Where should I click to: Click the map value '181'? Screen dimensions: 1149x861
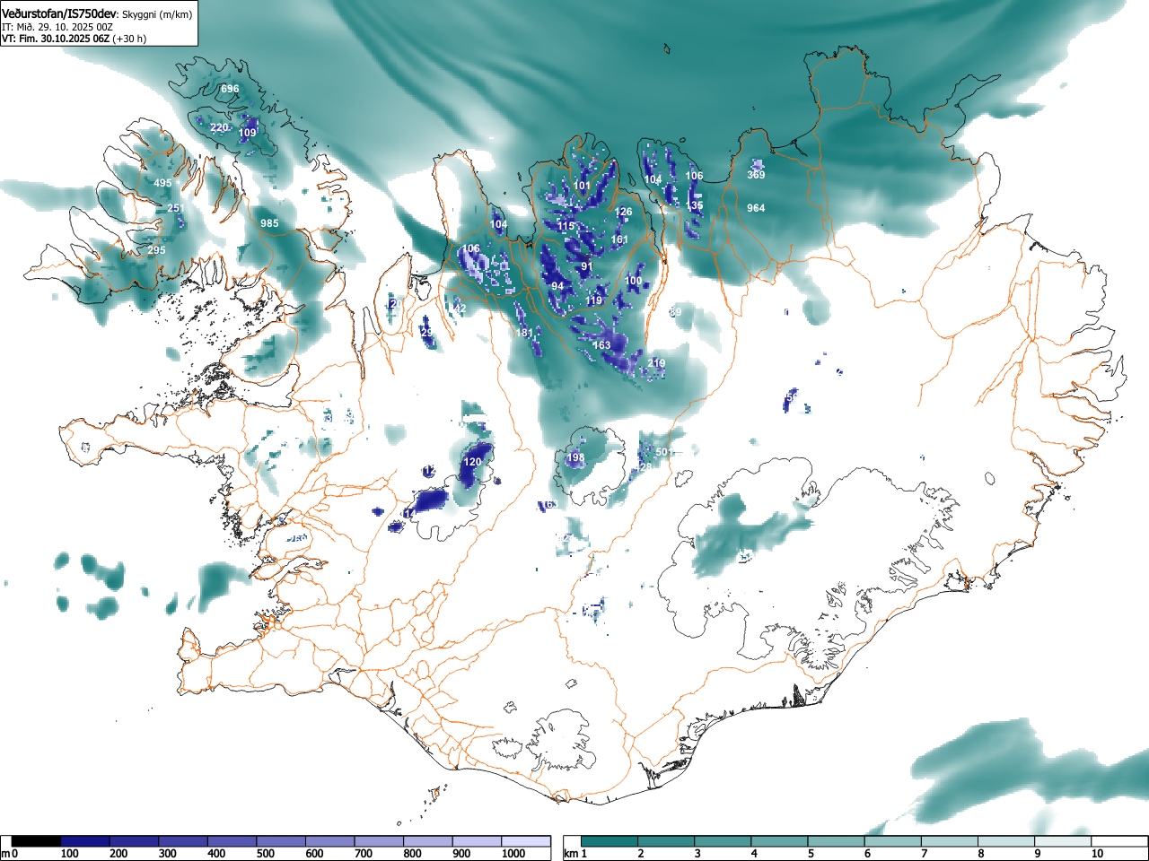point(525,333)
